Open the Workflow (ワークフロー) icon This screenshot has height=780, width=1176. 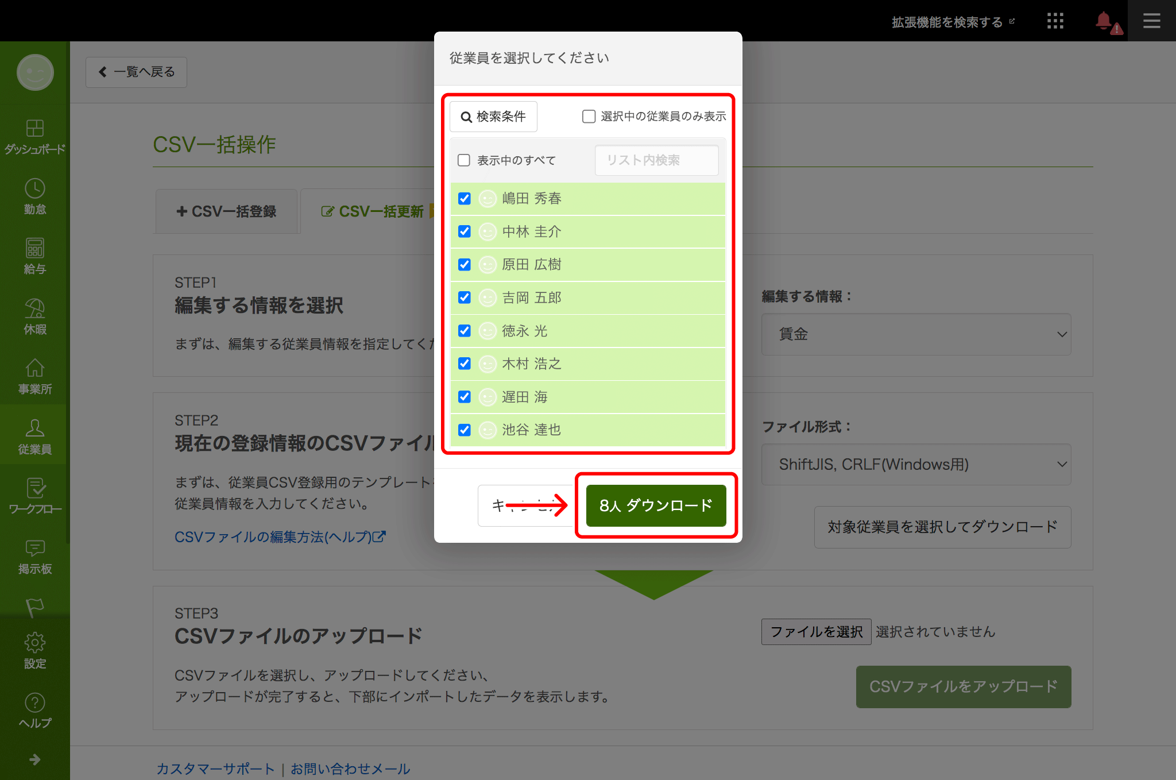[34, 496]
